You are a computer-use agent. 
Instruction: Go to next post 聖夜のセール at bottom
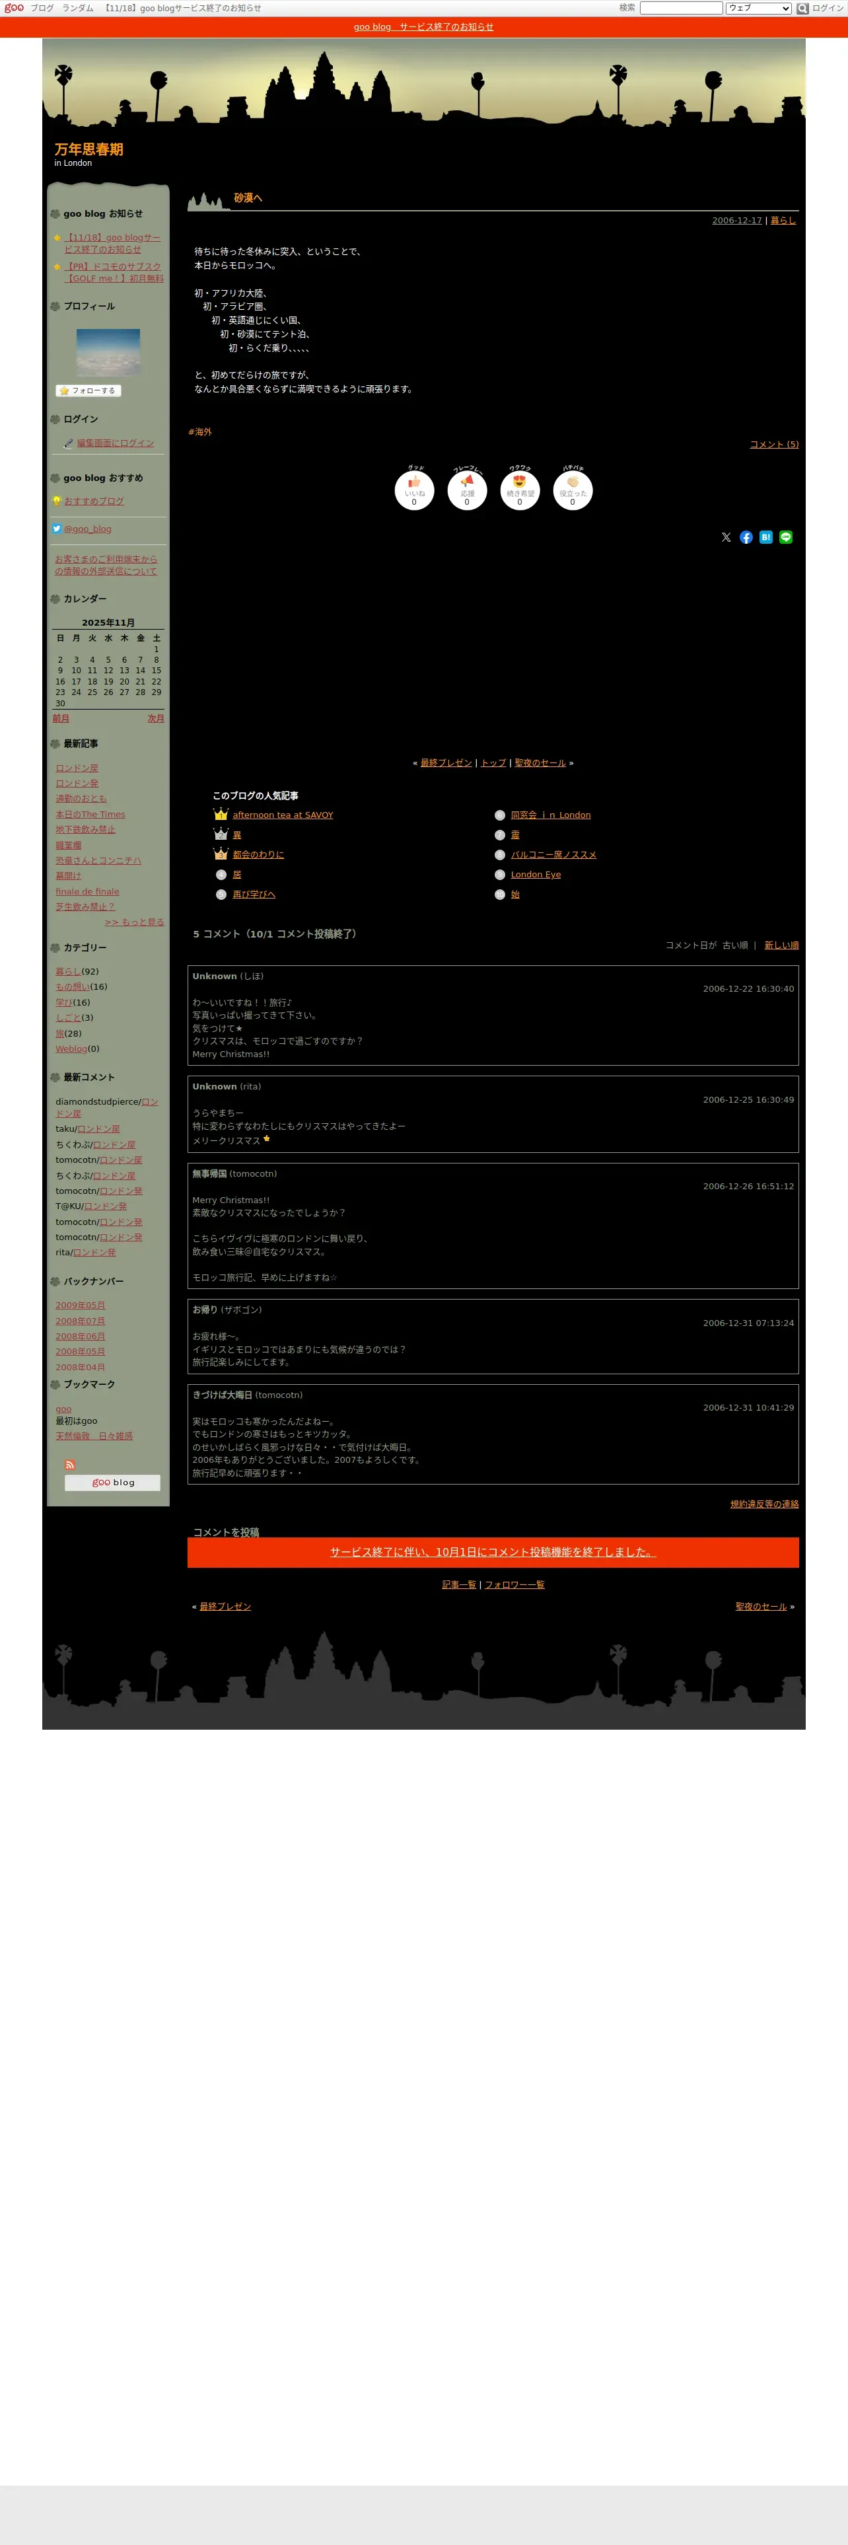(761, 1606)
